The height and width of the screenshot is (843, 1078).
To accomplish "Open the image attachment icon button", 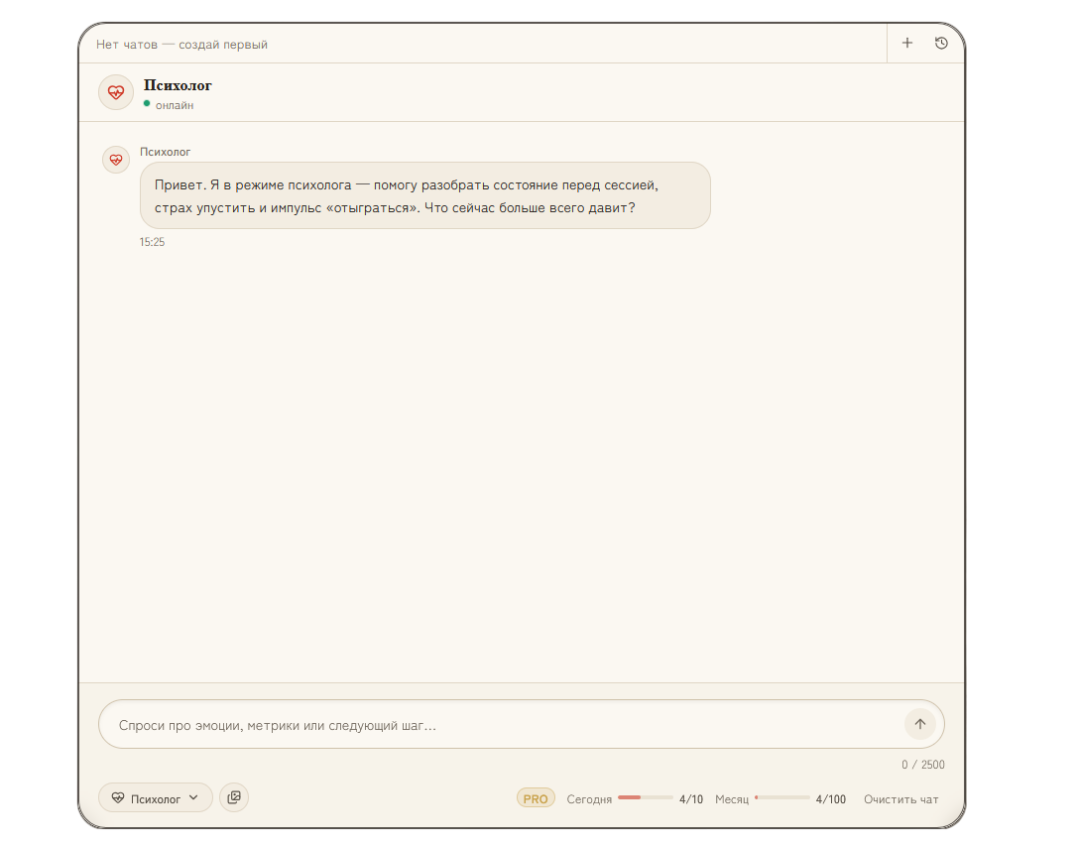I will pos(234,797).
